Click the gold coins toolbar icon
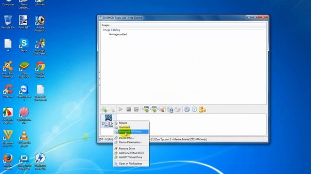The image size is (311, 174). click(x=202, y=109)
